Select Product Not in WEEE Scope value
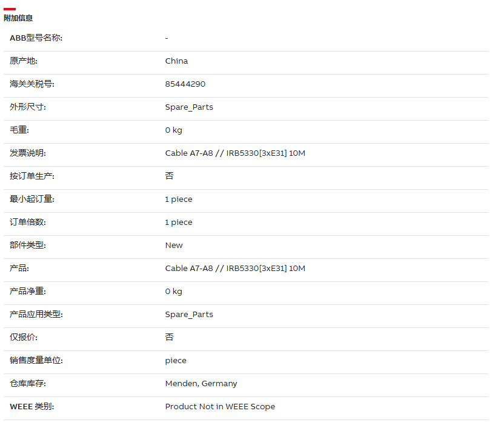This screenshot has height=425, width=495. (220, 407)
